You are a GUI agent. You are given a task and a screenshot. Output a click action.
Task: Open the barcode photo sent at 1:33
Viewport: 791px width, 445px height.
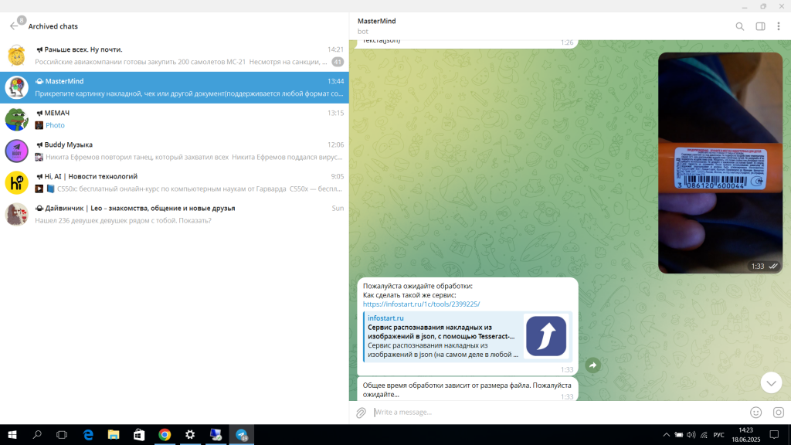click(x=720, y=163)
